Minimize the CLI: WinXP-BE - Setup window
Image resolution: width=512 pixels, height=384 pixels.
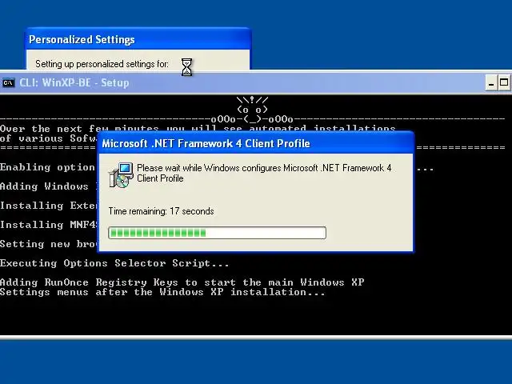(490, 83)
